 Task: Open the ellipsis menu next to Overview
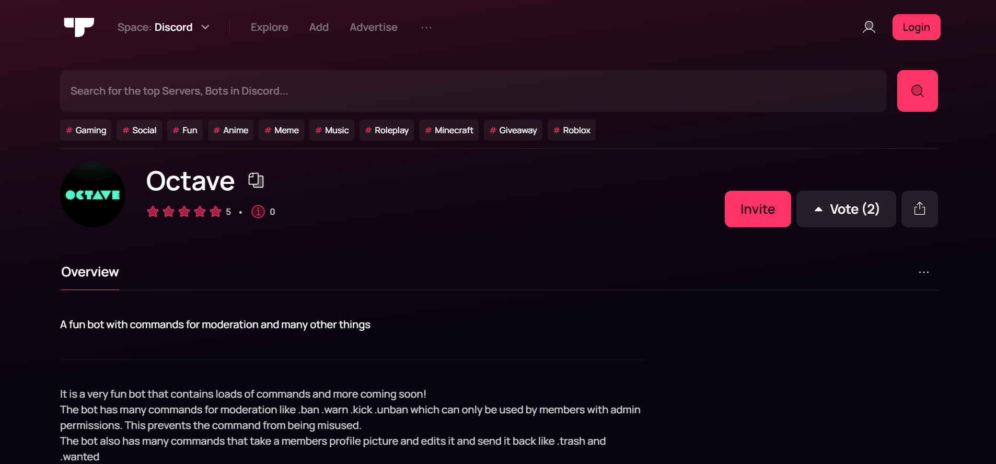point(924,272)
